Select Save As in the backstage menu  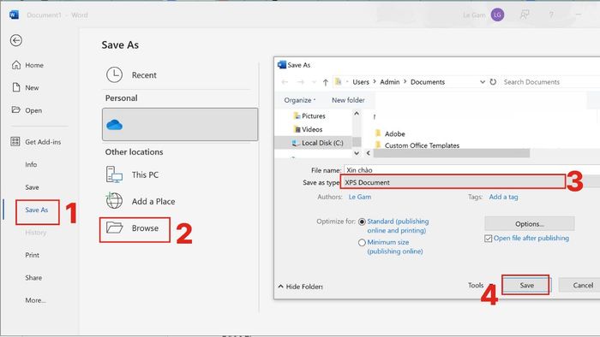click(37, 210)
